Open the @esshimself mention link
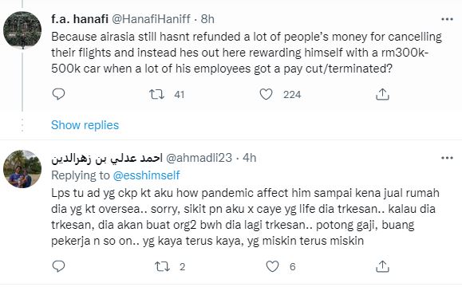The width and height of the screenshot is (462, 287). [x=146, y=175]
